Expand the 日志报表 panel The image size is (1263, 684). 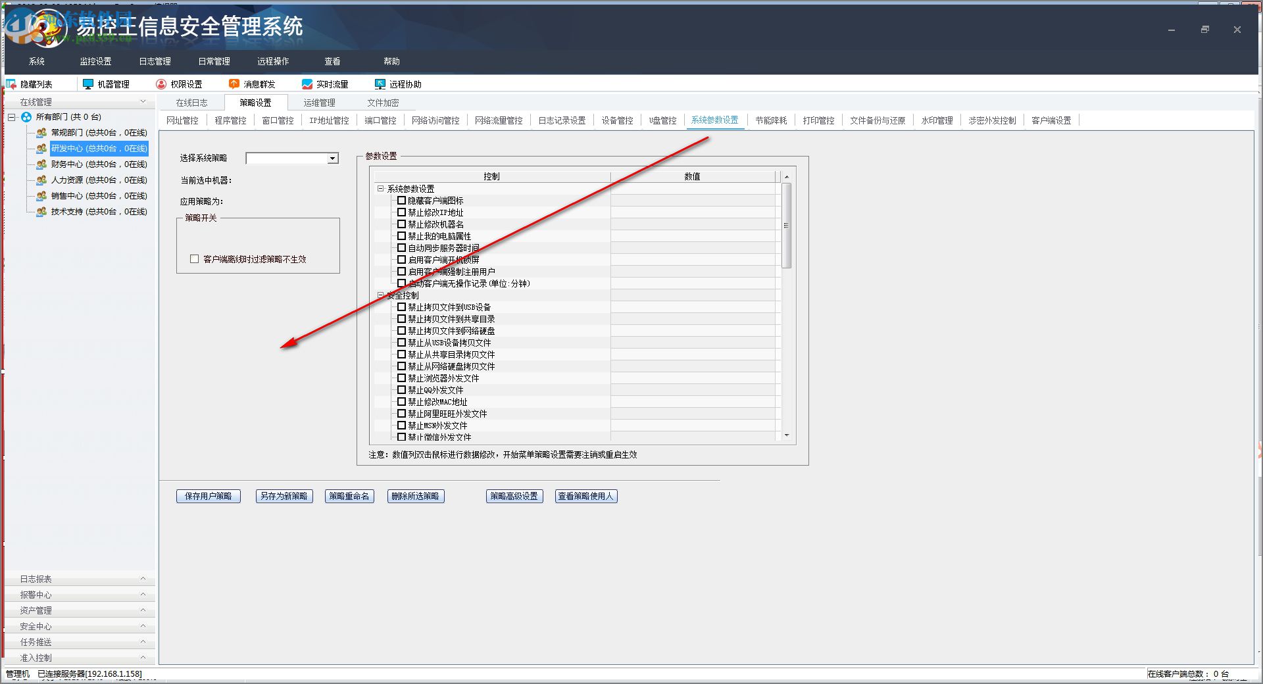tap(143, 579)
